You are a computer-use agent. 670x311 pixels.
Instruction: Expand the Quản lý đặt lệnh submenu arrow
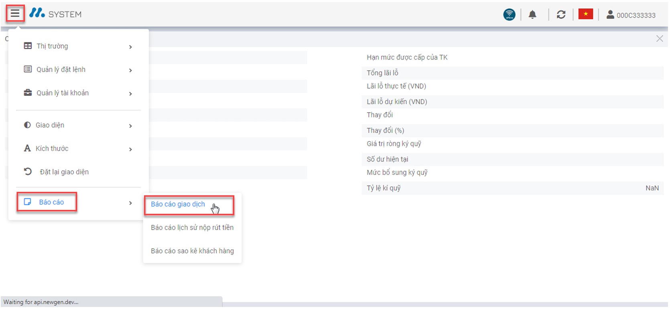click(x=130, y=70)
